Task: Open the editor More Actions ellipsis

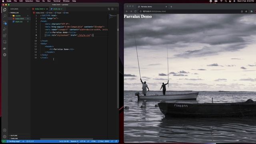Action: pos(116,9)
